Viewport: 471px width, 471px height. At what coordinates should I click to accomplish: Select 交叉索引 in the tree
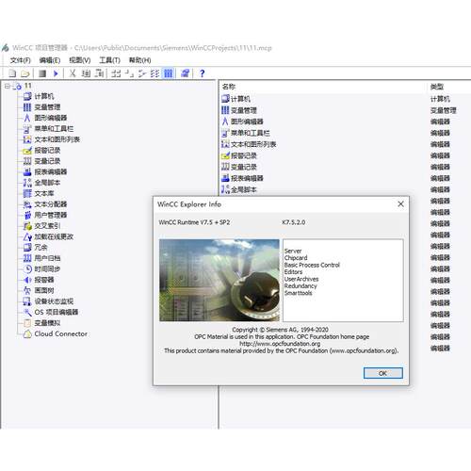47,225
